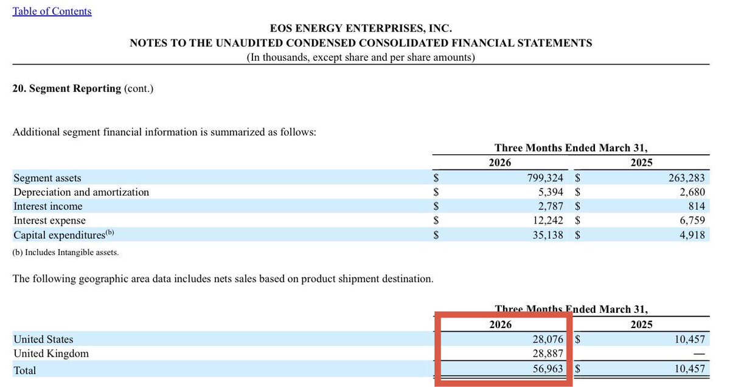Screen dimensions: 730x387
Task: Click 'Additional segment financial information' sentence
Action: (x=164, y=132)
